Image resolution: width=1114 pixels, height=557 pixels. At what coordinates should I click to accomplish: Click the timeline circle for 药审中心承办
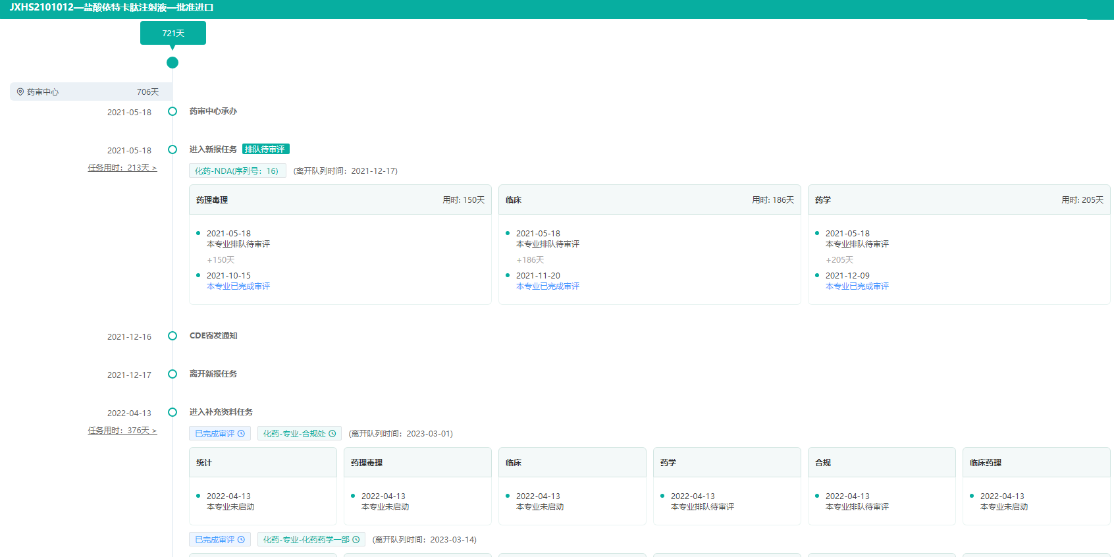pos(172,111)
